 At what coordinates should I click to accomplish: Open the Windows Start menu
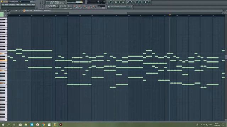pos(3,125)
